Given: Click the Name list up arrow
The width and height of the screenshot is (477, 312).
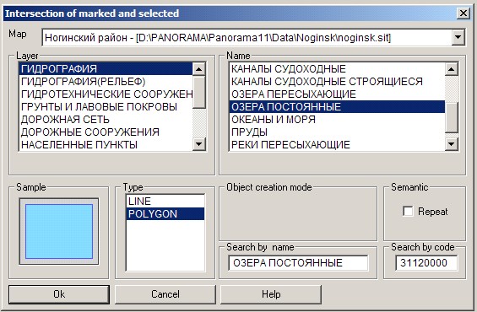Looking at the screenshot, I should [x=452, y=69].
